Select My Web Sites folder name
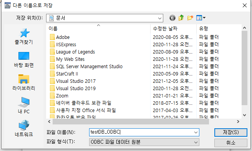 (70, 59)
